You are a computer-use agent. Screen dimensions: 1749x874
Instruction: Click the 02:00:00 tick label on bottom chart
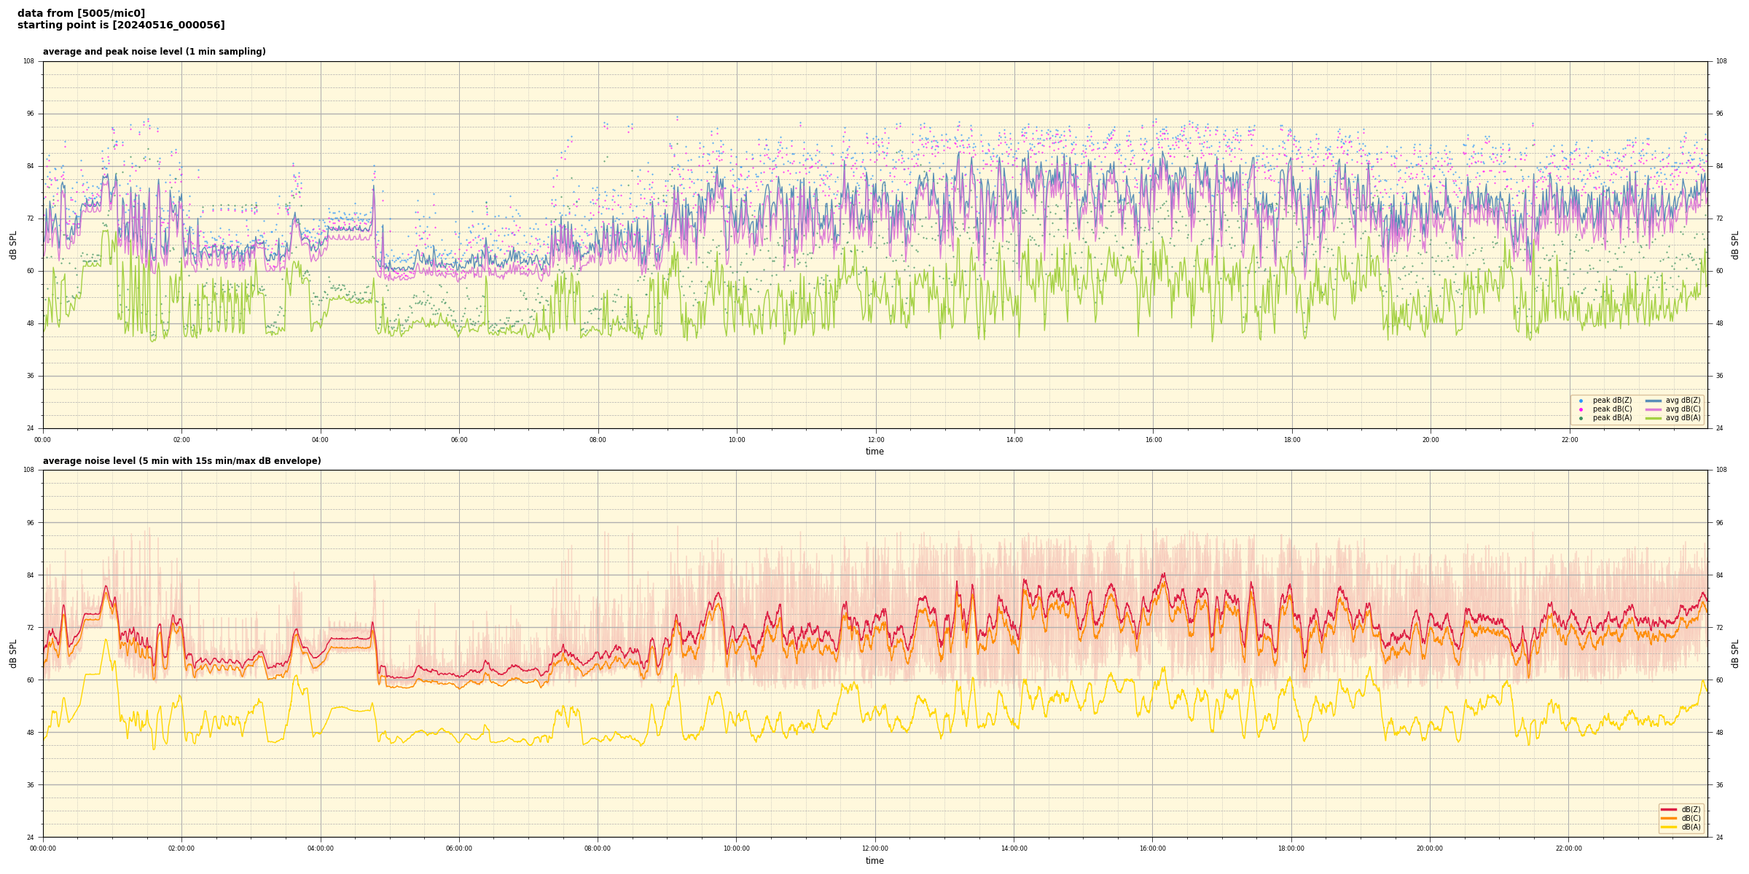181,849
